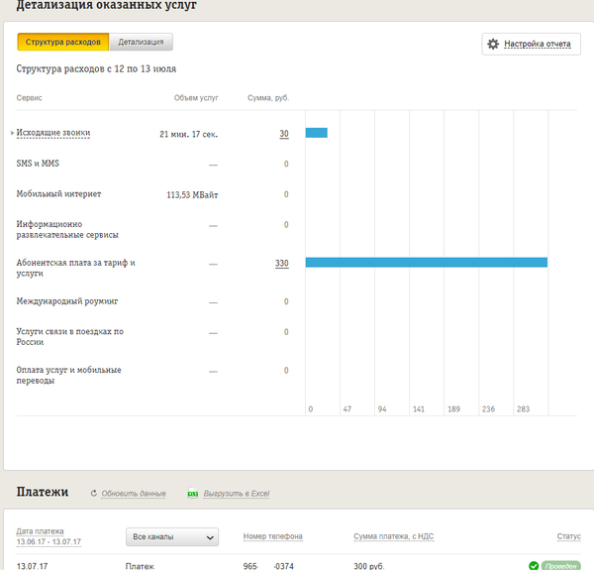
Task: Sort by Дата платежа column header
Action: pos(49,536)
